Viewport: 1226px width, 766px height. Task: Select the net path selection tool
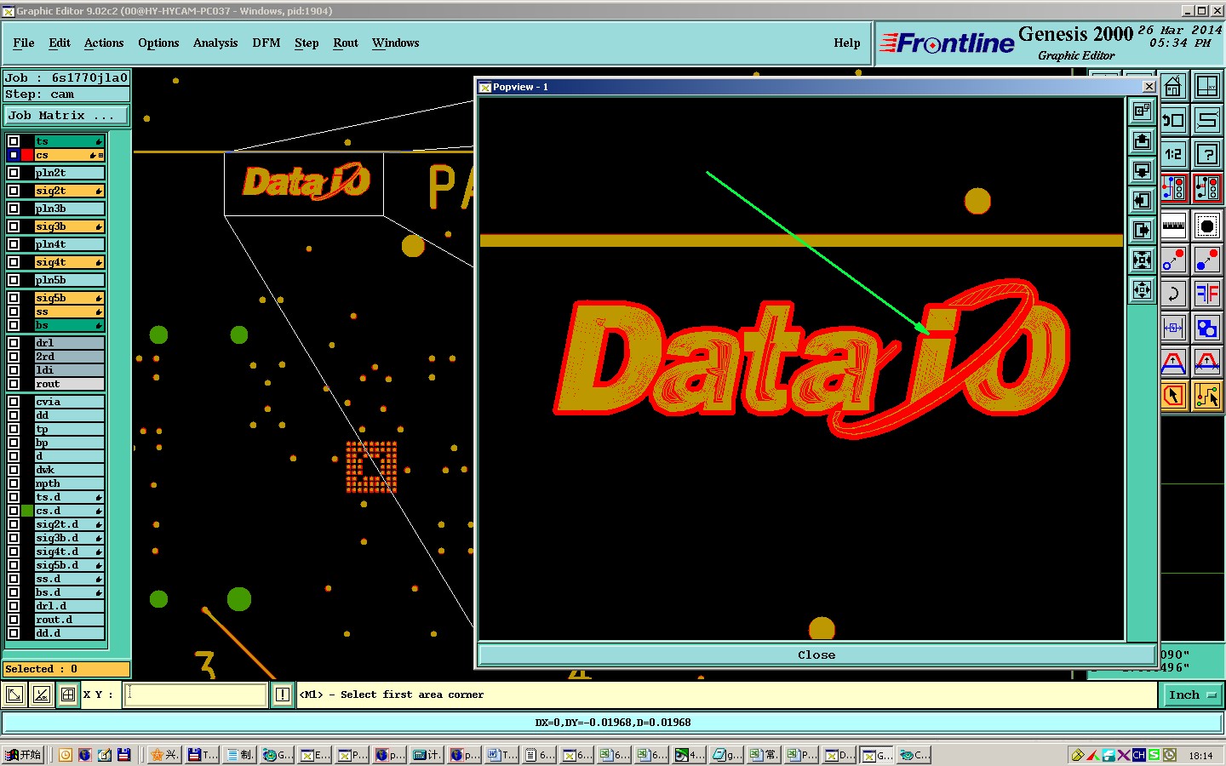[1206, 396]
